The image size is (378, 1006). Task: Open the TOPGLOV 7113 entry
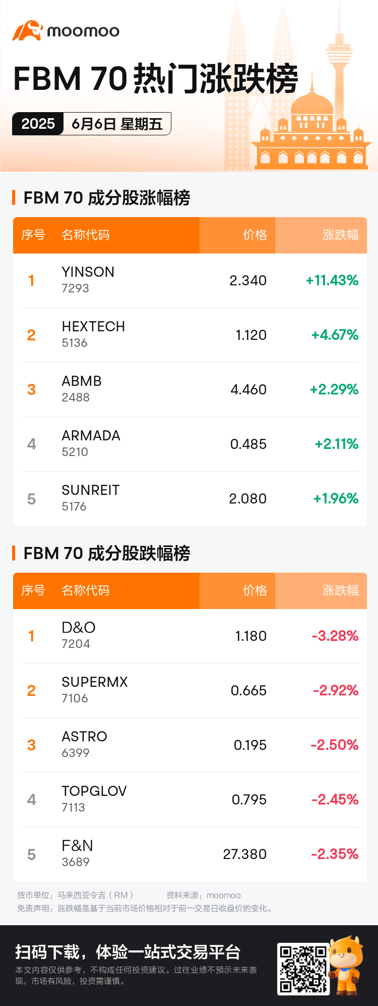190,799
